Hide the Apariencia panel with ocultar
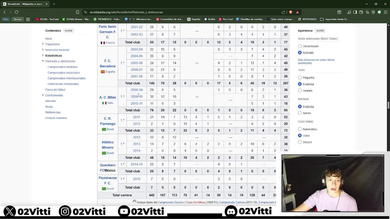 (320, 31)
